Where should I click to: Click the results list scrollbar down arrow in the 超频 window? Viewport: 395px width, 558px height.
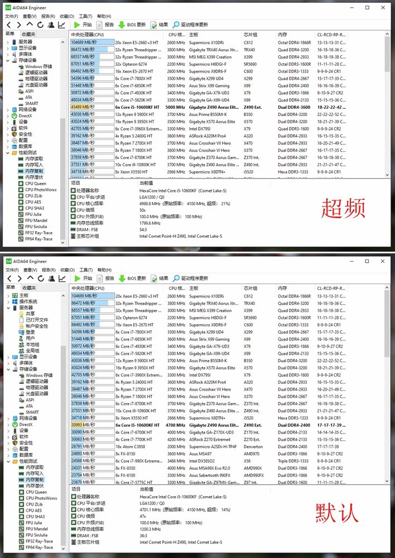tap(388, 175)
